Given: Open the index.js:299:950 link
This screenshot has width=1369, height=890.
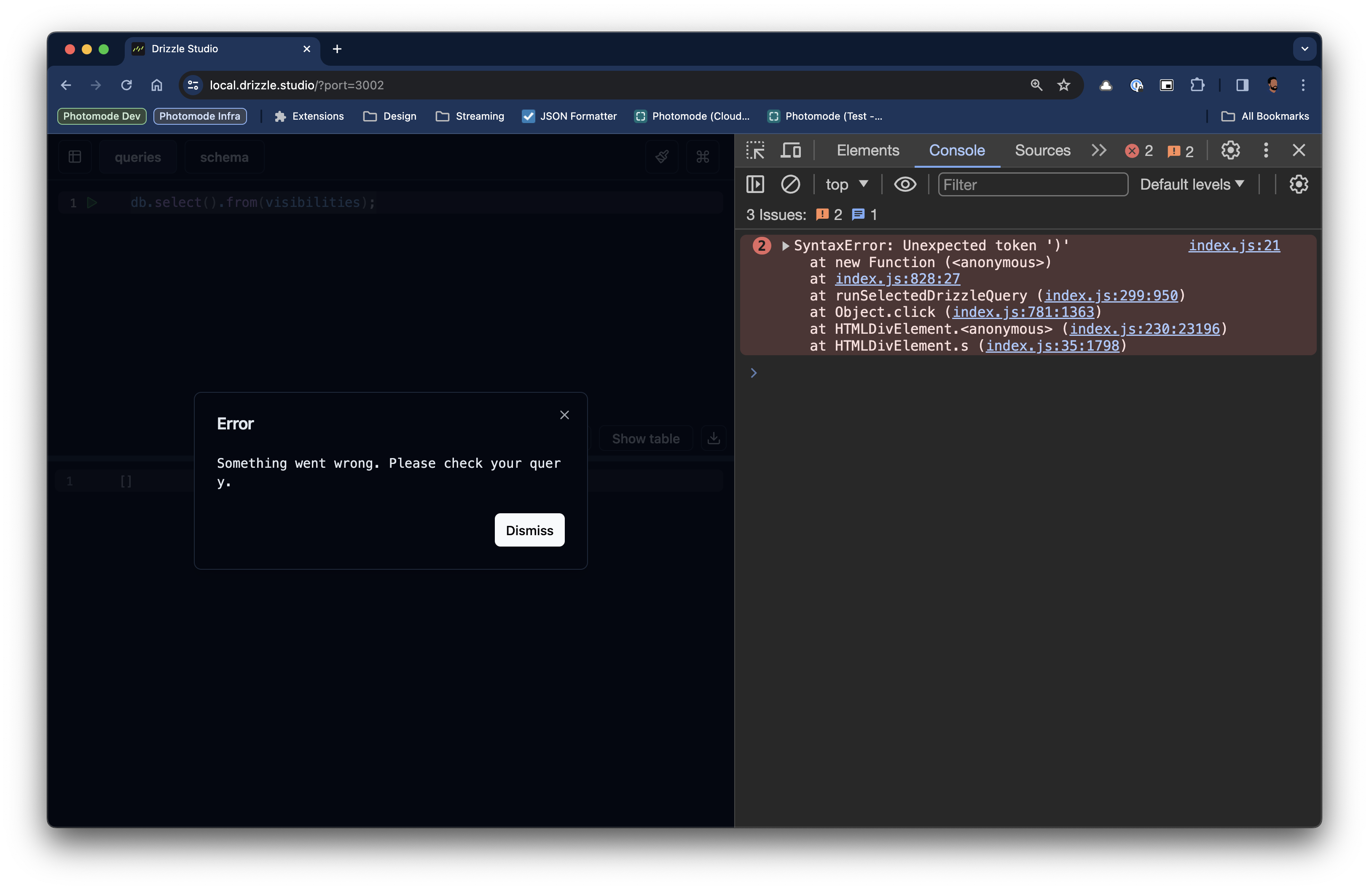Looking at the screenshot, I should (x=1111, y=295).
